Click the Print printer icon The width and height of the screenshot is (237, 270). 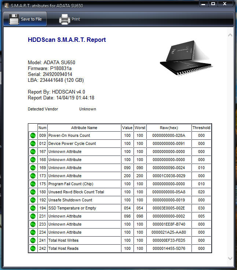click(65, 19)
